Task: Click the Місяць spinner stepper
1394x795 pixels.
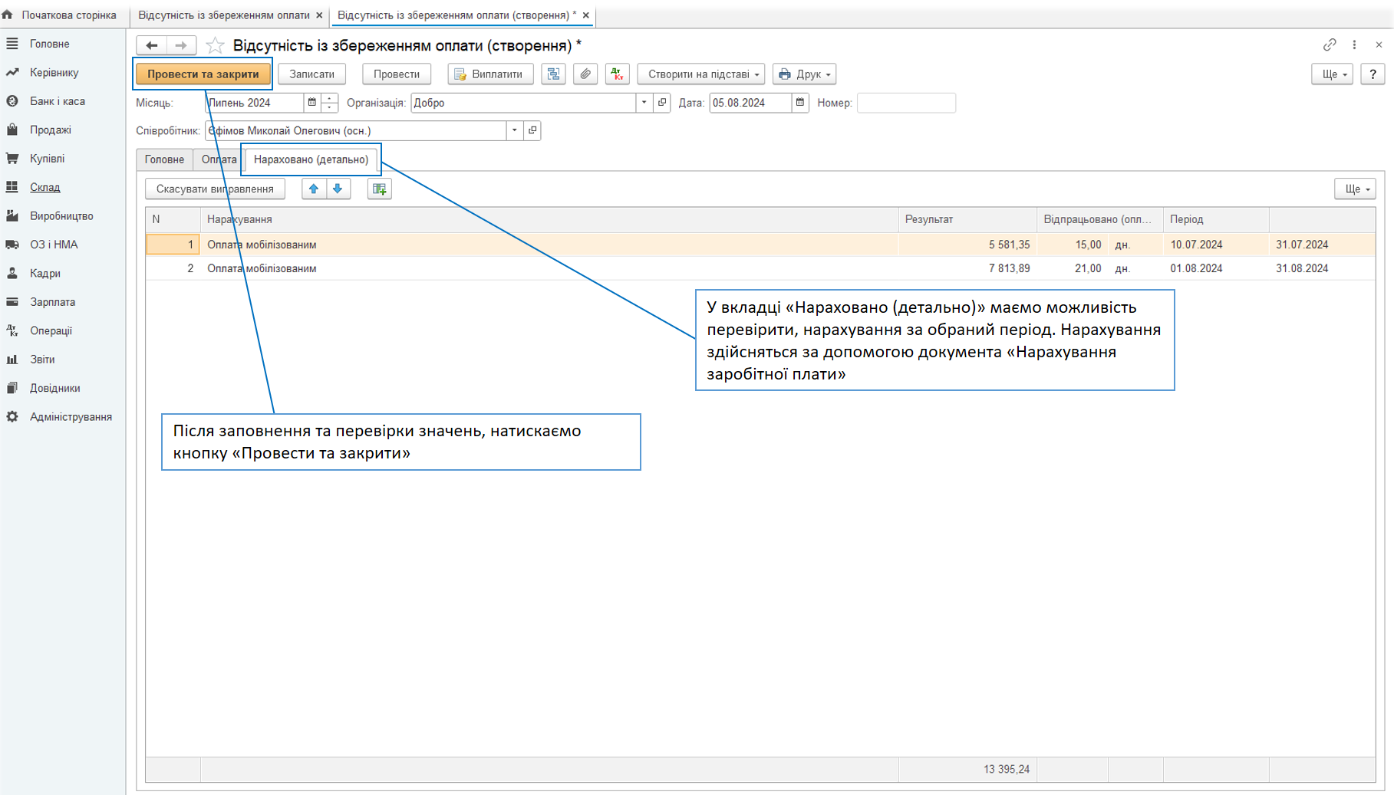Action: pyautogui.click(x=330, y=103)
